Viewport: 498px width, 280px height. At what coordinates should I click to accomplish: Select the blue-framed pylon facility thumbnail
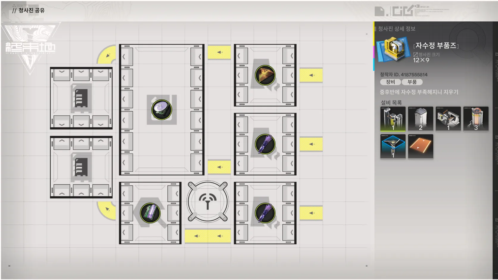point(393,146)
